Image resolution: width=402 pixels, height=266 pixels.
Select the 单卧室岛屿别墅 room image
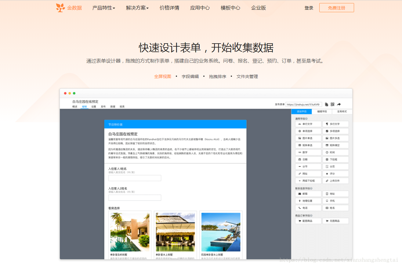(x=130, y=232)
